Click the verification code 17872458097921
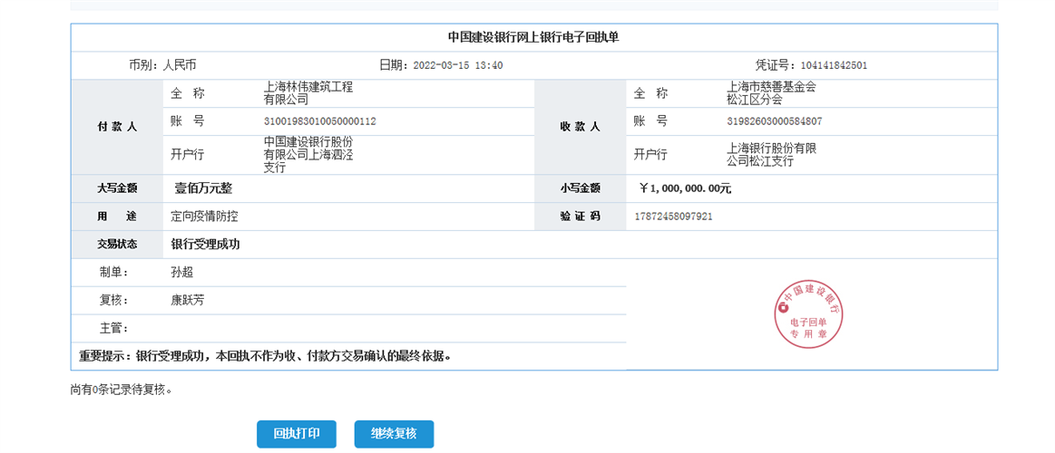 click(x=674, y=217)
